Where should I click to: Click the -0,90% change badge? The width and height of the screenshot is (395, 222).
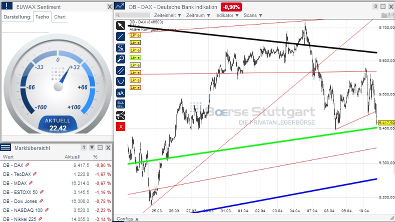[x=231, y=7]
